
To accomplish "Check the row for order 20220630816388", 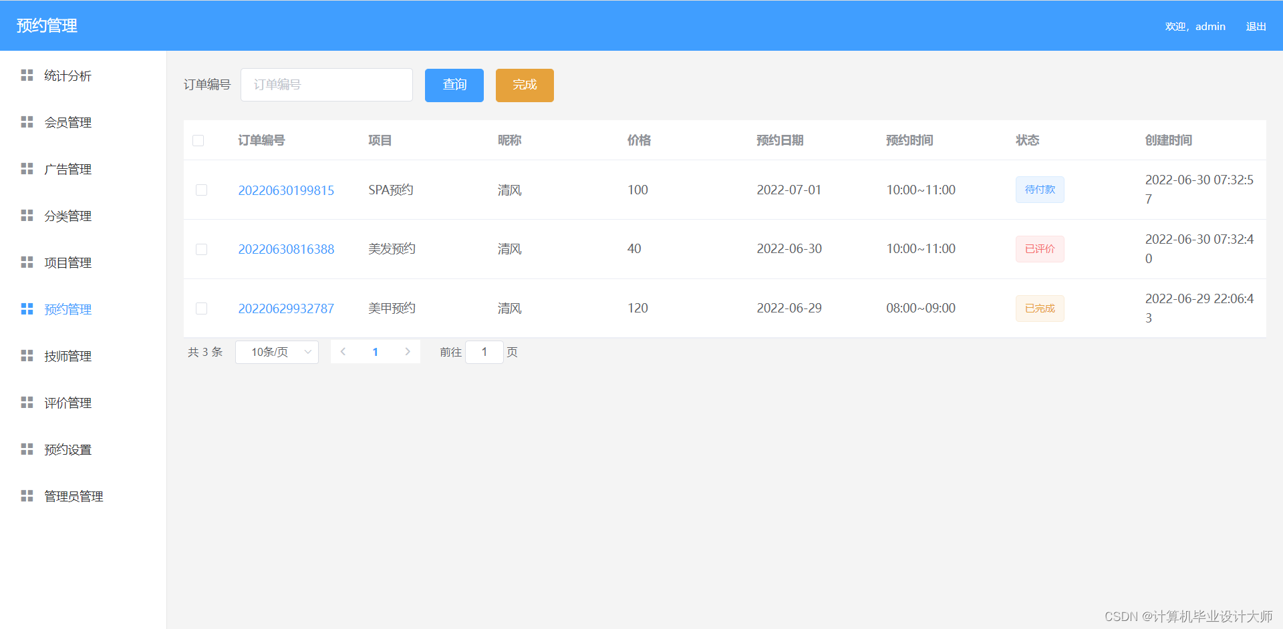I will point(201,249).
